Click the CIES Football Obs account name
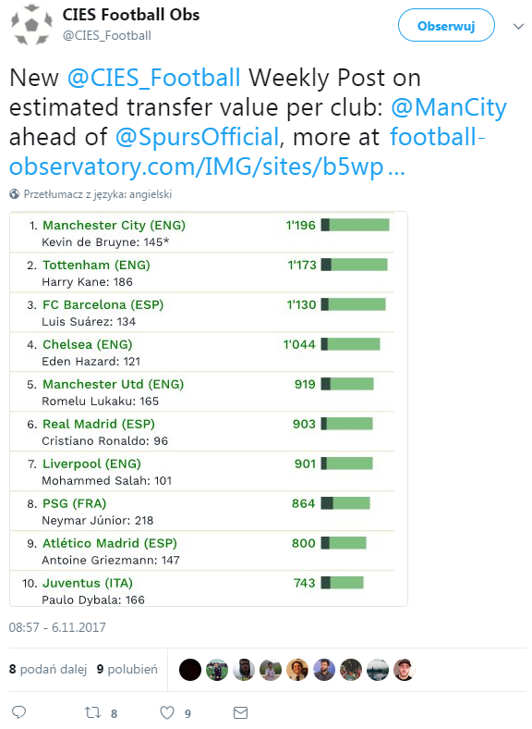Screen dimensions: 532x729 pos(131,15)
